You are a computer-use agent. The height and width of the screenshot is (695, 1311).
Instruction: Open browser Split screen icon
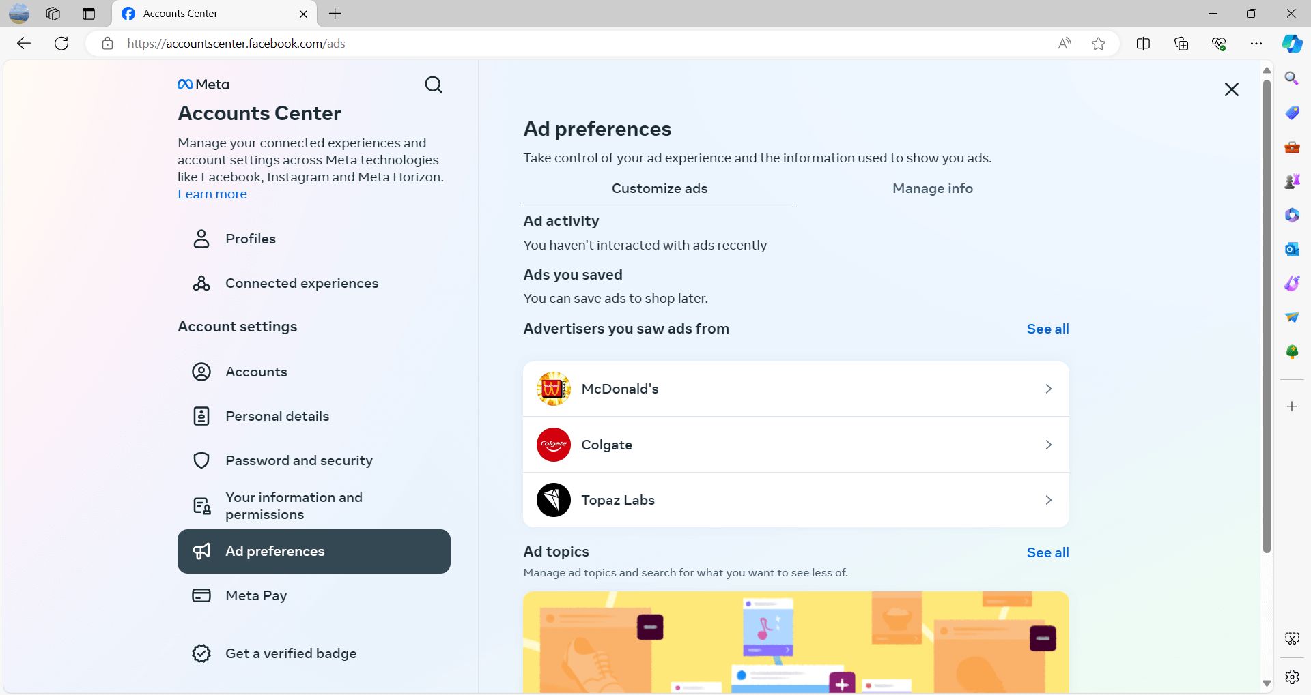pyautogui.click(x=1143, y=44)
